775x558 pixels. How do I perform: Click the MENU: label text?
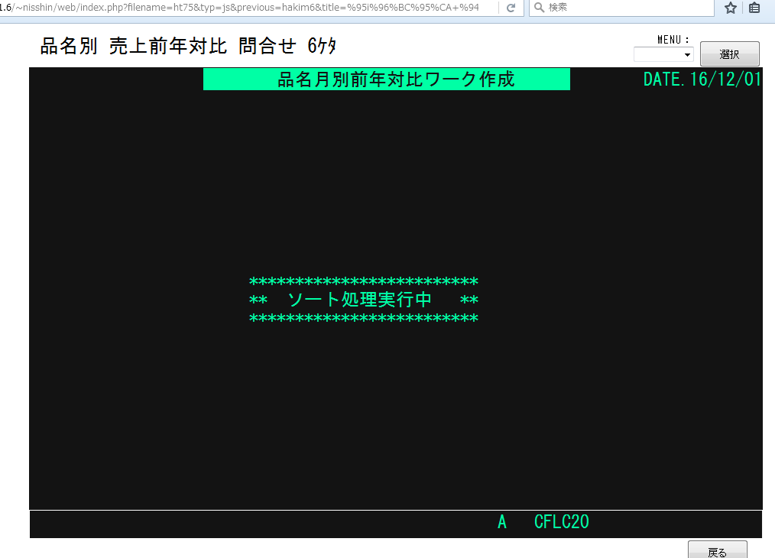(673, 40)
